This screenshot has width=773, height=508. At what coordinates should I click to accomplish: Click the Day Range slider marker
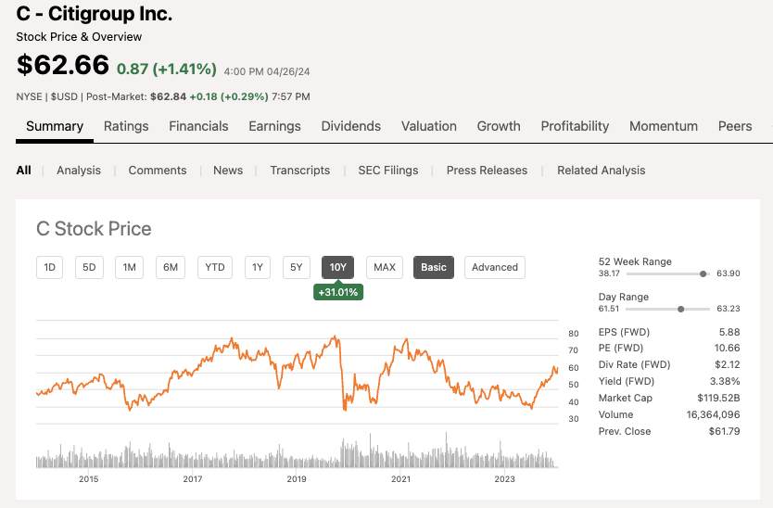coord(681,310)
